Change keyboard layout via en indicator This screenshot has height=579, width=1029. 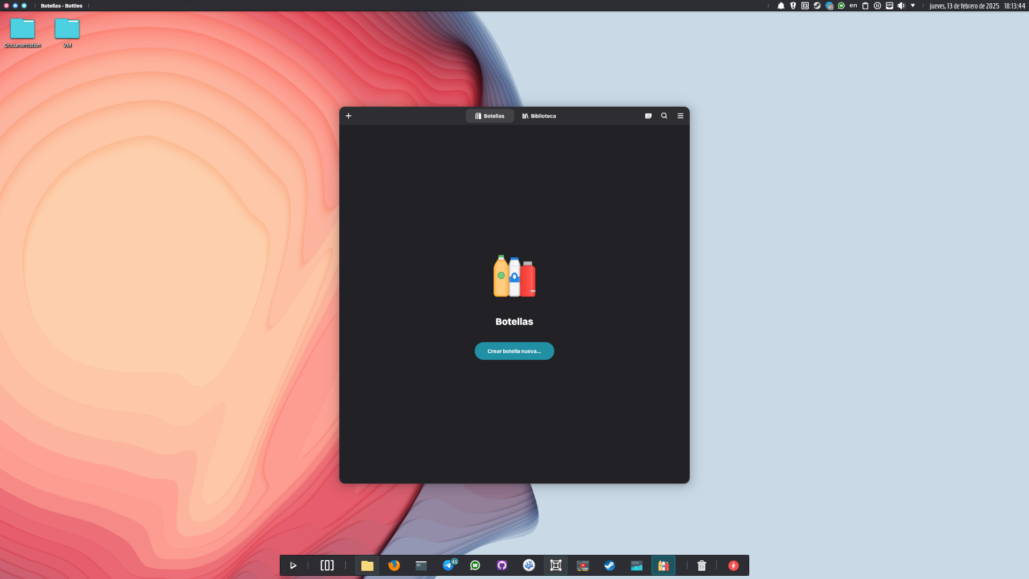coord(853,6)
